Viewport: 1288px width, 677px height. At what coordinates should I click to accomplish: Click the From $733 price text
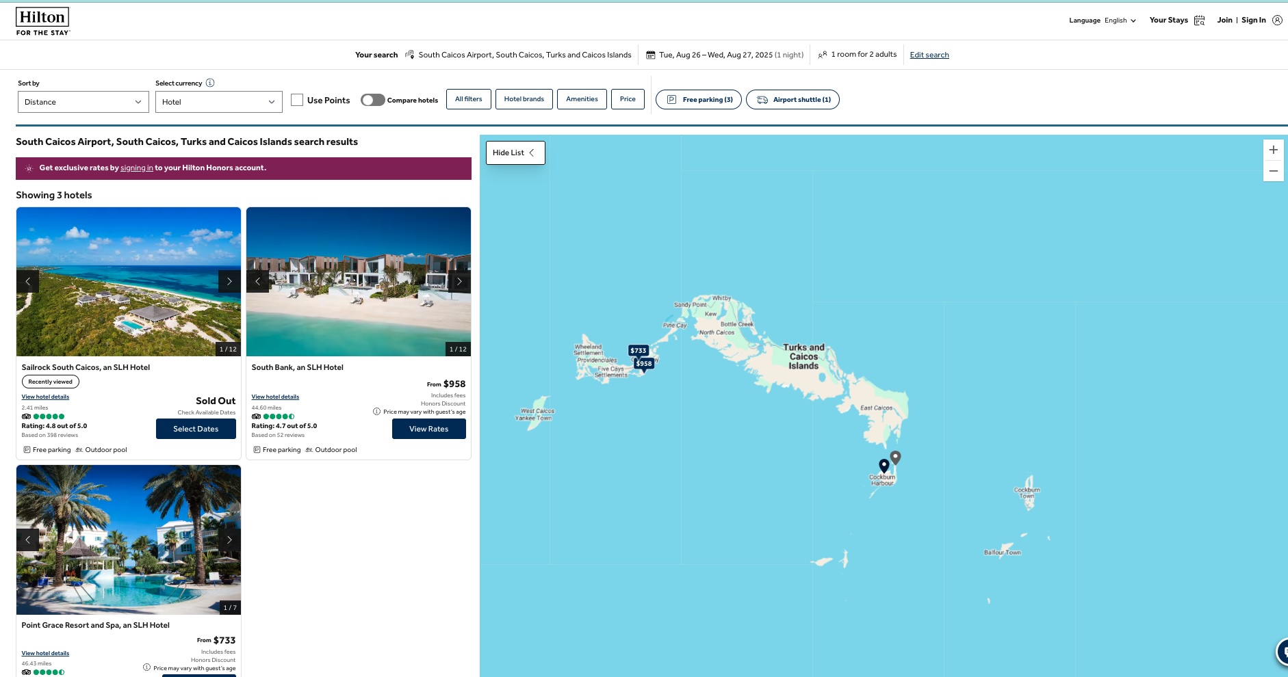point(216,640)
